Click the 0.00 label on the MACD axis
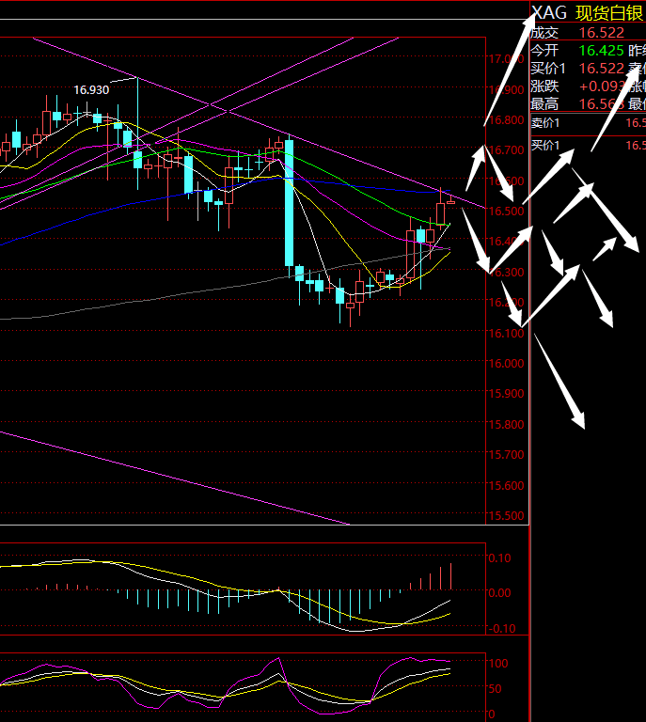646x722 pixels. 499,592
